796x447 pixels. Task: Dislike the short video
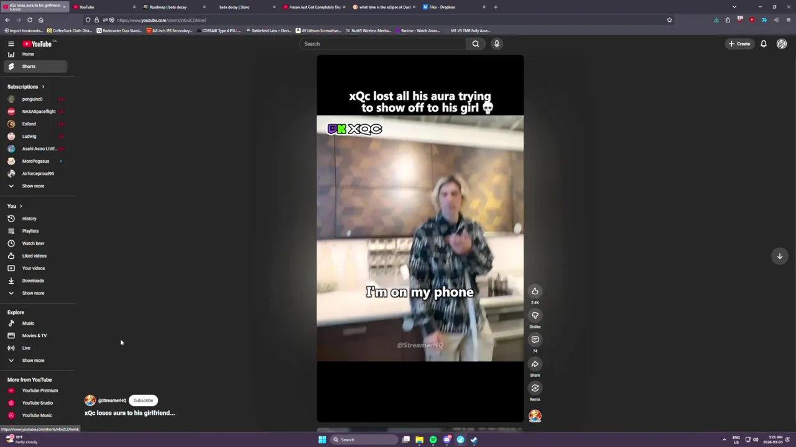pos(535,315)
